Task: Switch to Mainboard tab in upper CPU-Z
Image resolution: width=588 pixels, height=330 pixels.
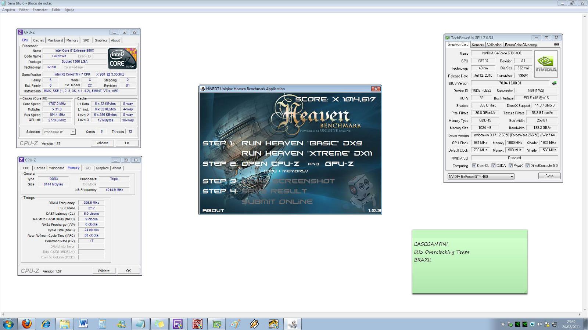Action: coord(55,40)
